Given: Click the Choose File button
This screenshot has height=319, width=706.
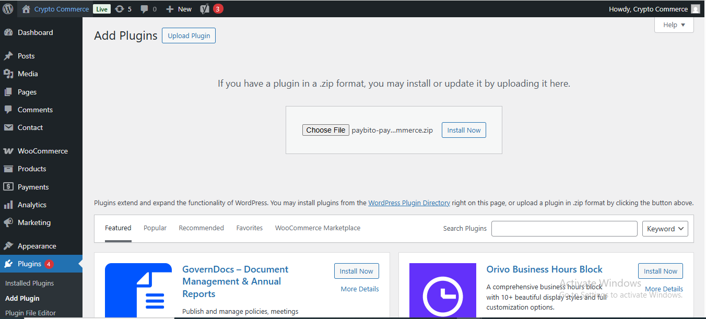Looking at the screenshot, I should [326, 130].
